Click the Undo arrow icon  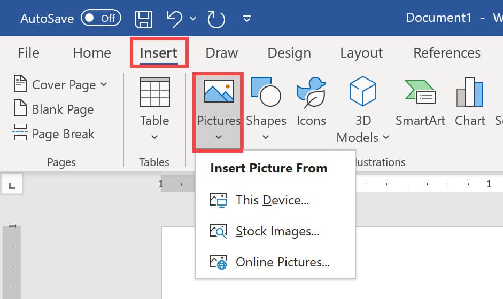175,19
